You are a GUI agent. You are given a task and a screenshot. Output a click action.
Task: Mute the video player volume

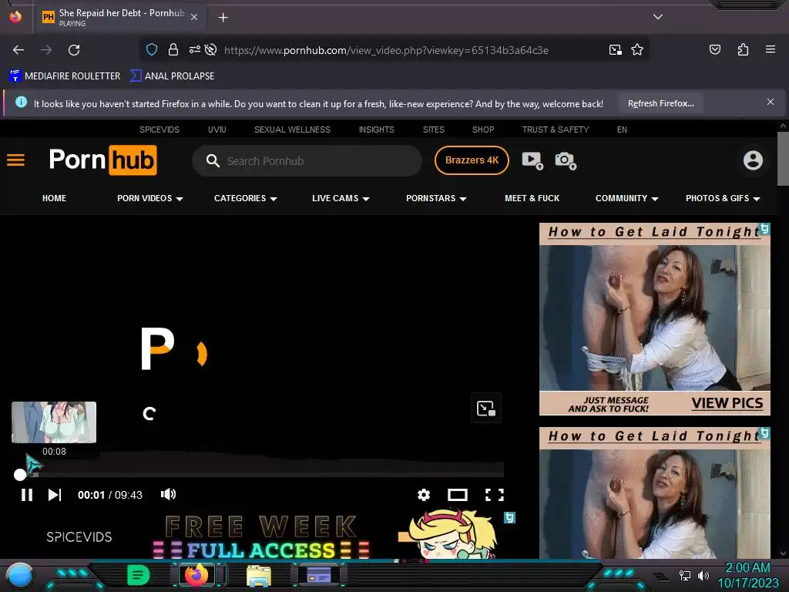168,494
